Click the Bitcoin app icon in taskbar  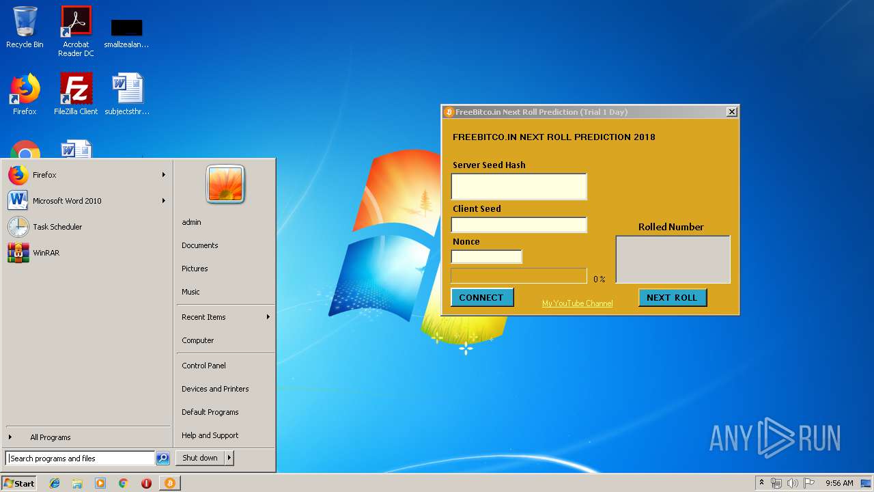[x=170, y=483]
